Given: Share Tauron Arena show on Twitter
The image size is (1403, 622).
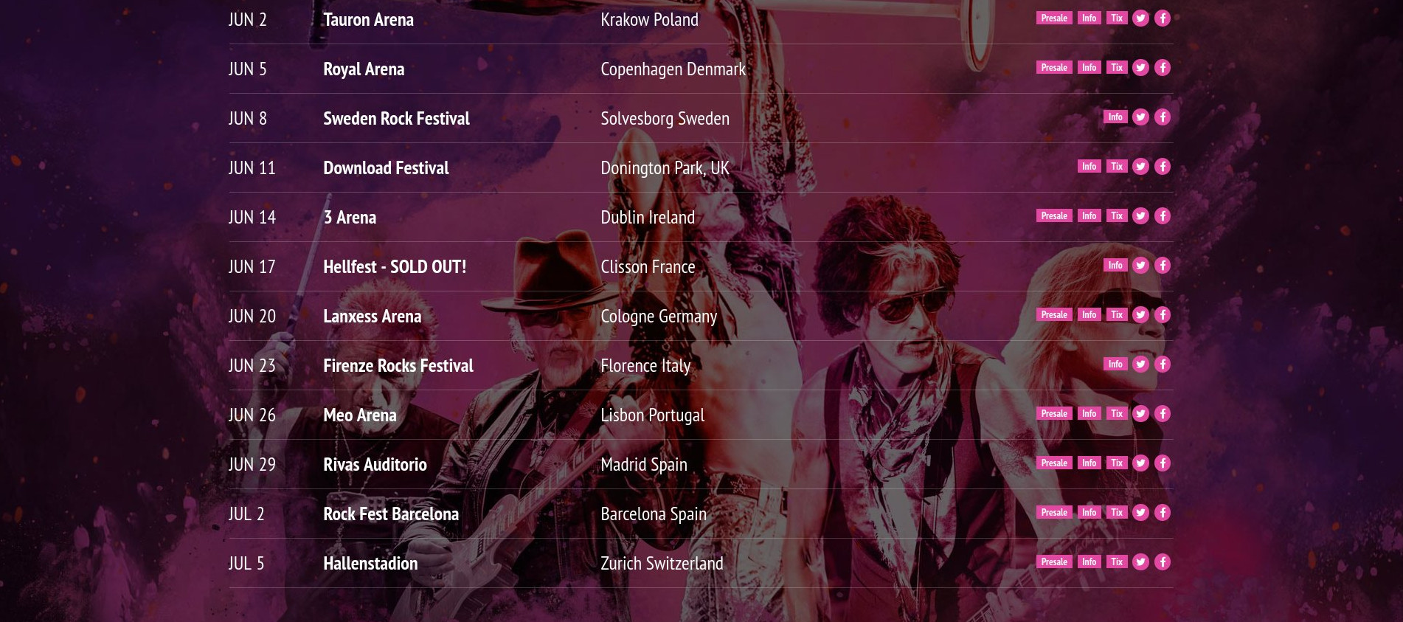Looking at the screenshot, I should pyautogui.click(x=1140, y=18).
